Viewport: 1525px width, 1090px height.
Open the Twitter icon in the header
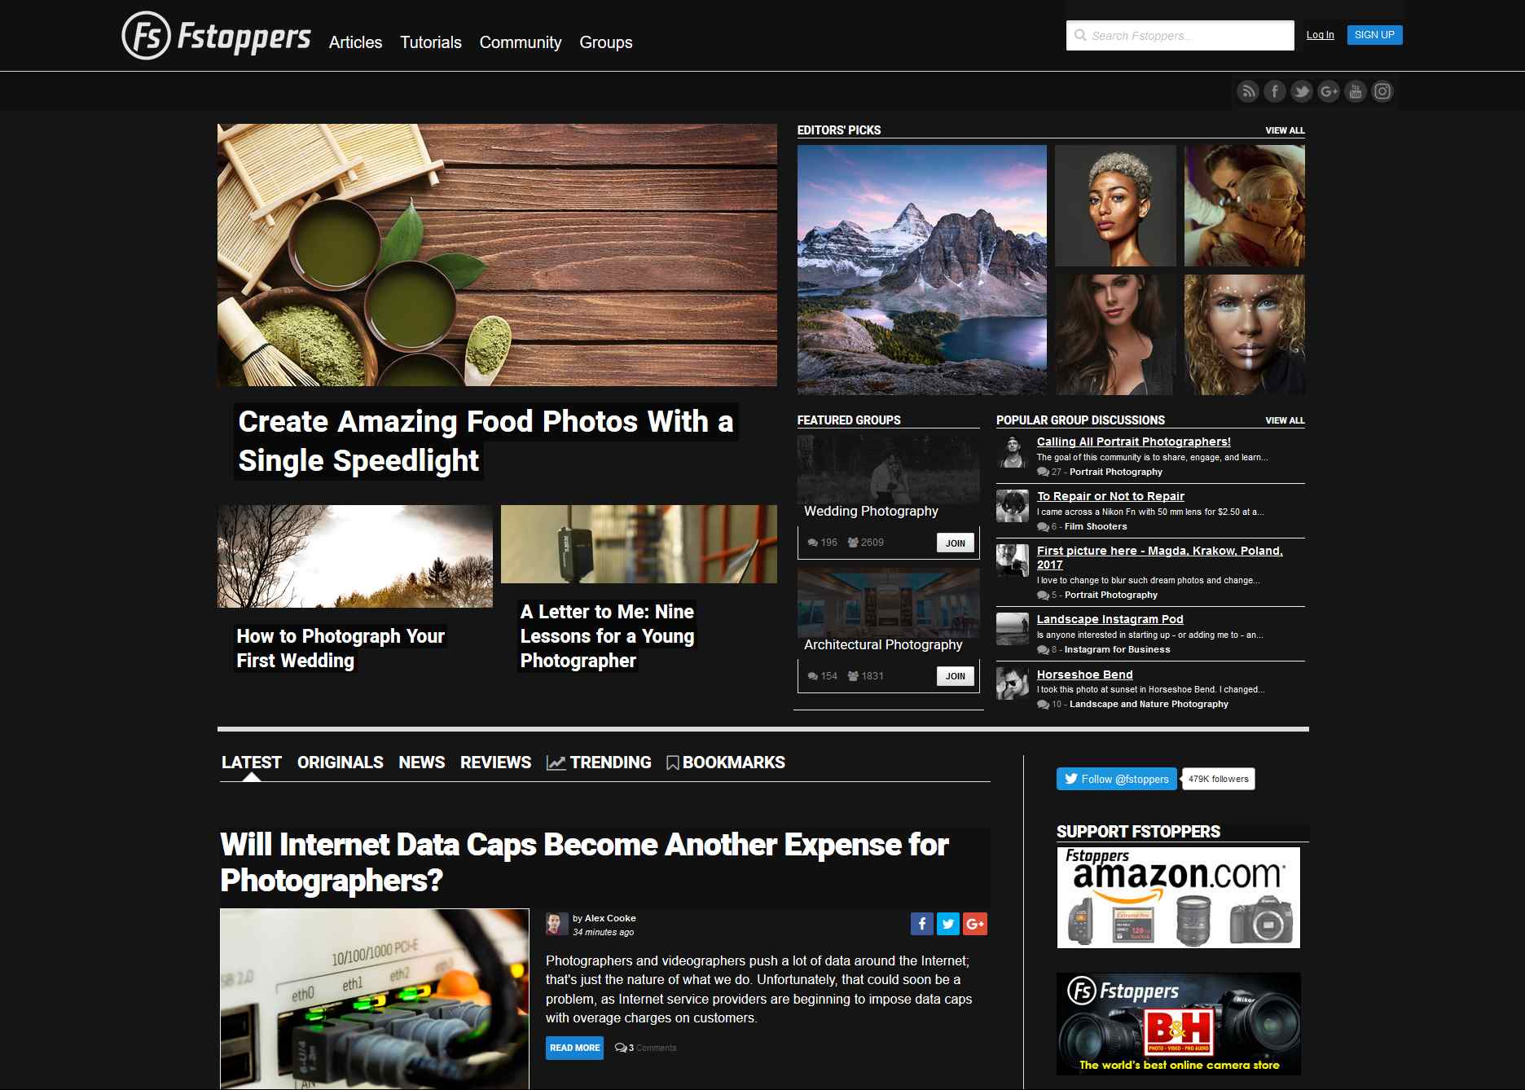(1301, 91)
